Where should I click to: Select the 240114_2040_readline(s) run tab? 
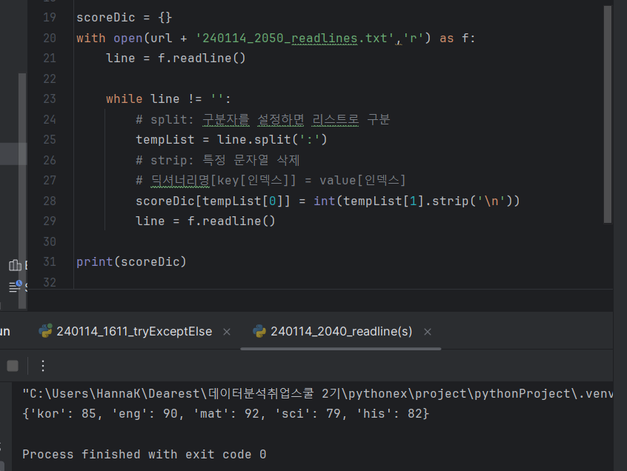(x=341, y=331)
